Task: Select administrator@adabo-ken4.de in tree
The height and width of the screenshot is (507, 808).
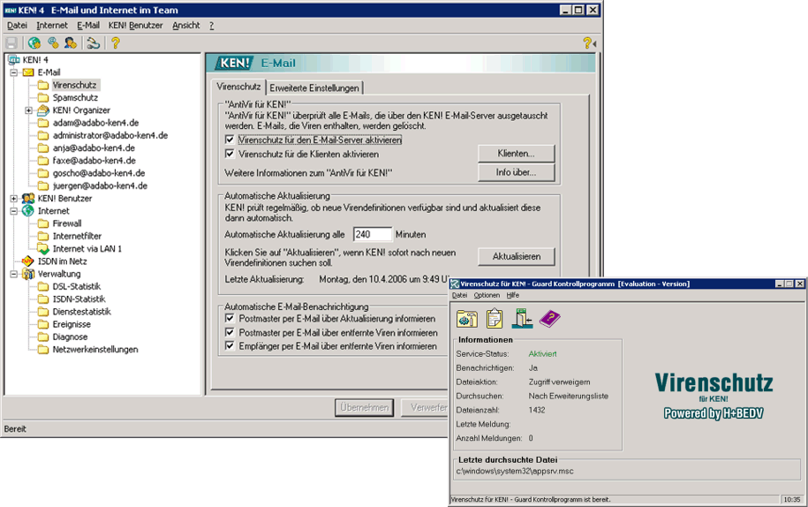Action: click(110, 135)
